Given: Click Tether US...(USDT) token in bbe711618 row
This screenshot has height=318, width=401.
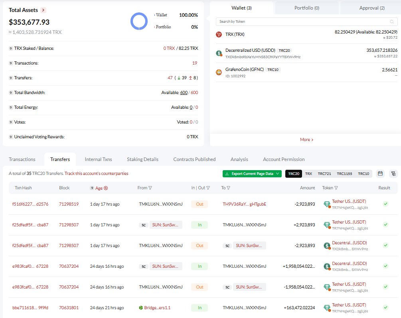Looking at the screenshot, I should (x=349, y=305).
